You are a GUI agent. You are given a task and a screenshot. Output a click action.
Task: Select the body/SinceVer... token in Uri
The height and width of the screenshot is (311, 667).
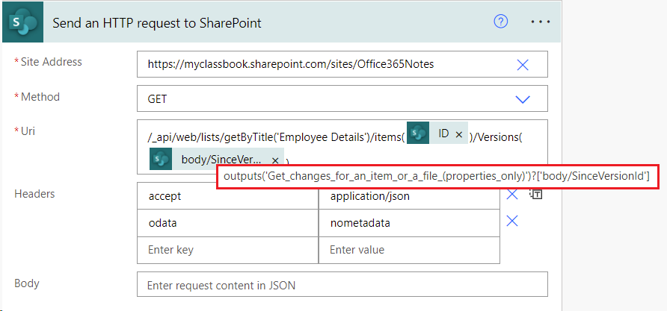point(217,159)
